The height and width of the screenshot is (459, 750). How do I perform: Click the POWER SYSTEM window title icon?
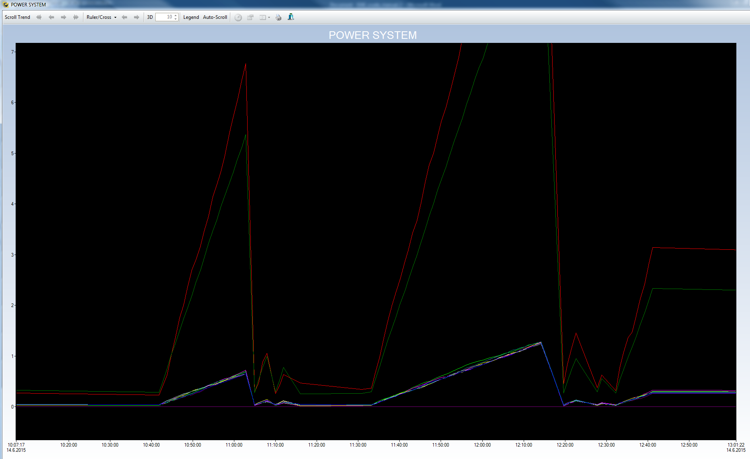tap(6, 4)
